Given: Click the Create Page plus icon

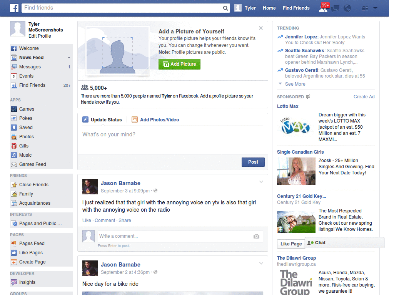Looking at the screenshot, I should click(14, 262).
